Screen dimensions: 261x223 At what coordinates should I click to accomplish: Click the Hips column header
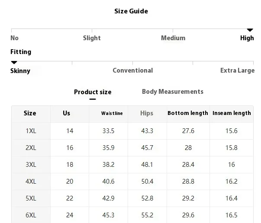147,113
